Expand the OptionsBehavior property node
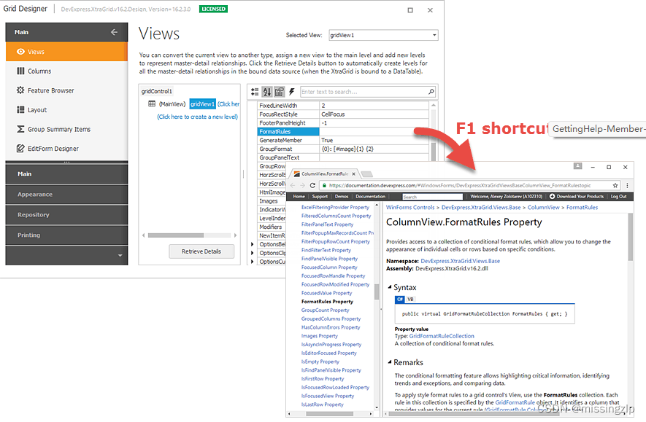 tap(252, 244)
